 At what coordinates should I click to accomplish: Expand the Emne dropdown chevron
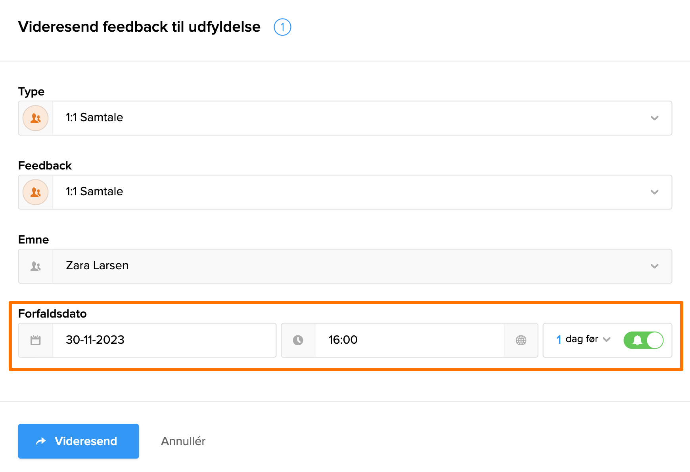pos(654,266)
